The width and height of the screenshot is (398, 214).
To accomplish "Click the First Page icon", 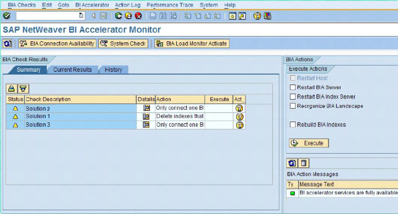I will click(188, 16).
